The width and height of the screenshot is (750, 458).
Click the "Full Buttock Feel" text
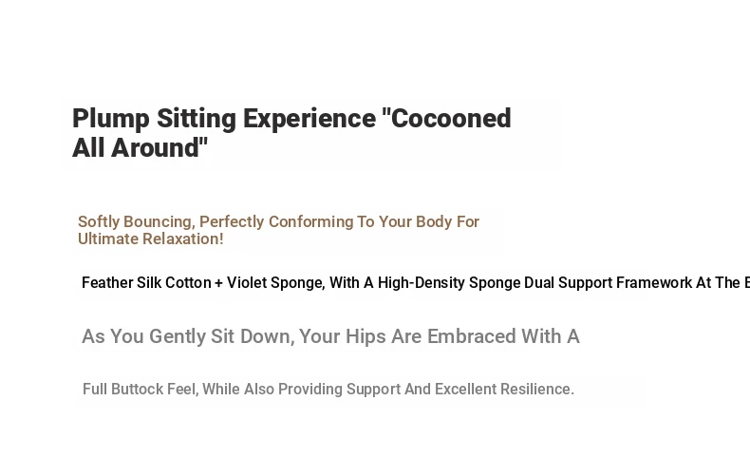(138, 390)
